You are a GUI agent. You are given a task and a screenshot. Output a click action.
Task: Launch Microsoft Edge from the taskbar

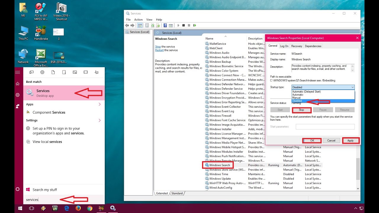(67, 208)
